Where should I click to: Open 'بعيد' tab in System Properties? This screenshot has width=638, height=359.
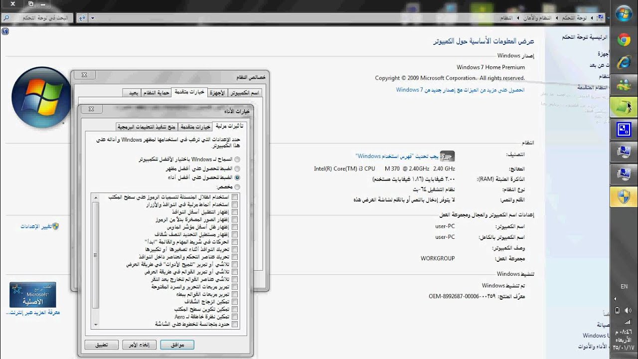click(133, 93)
